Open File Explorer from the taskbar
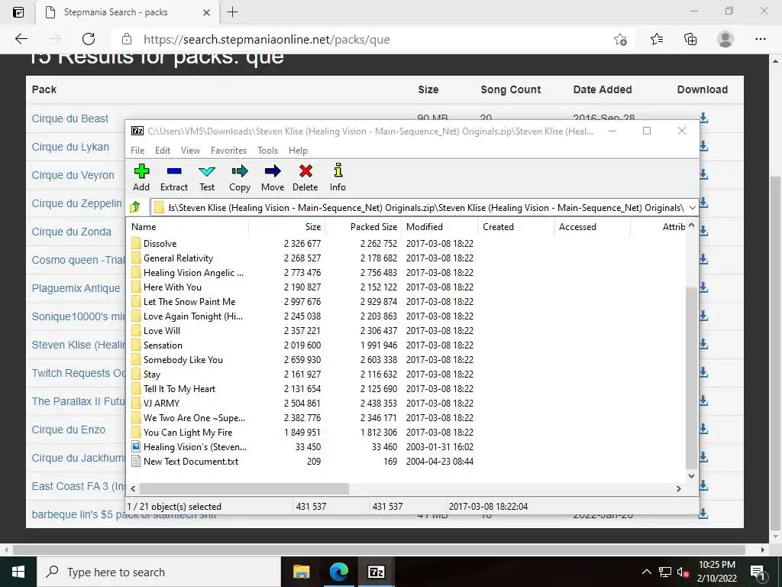The height and width of the screenshot is (587, 782). click(x=301, y=572)
